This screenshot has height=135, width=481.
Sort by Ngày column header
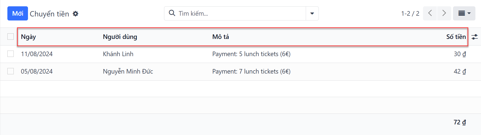pos(28,37)
